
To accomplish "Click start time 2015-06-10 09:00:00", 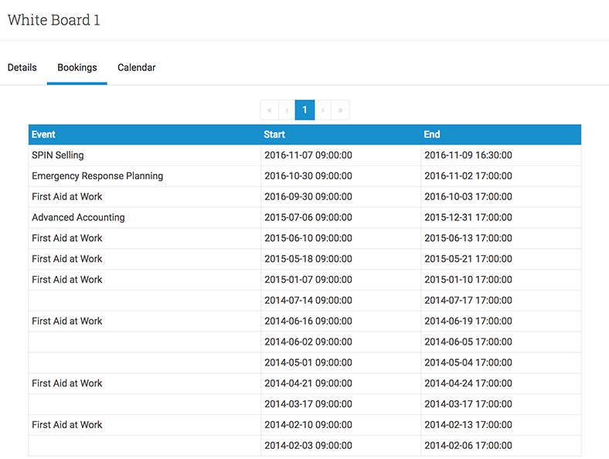I will pyautogui.click(x=308, y=238).
